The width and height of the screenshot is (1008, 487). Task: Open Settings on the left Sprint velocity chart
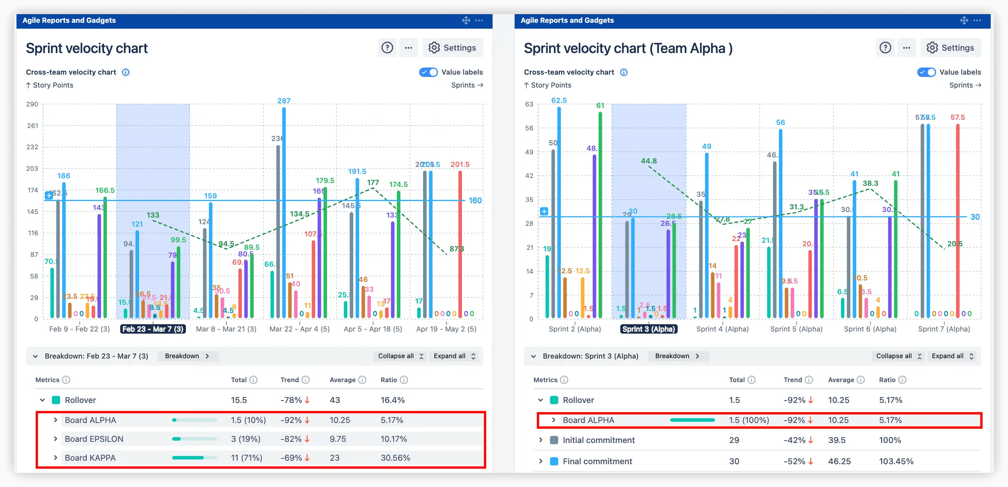453,48
